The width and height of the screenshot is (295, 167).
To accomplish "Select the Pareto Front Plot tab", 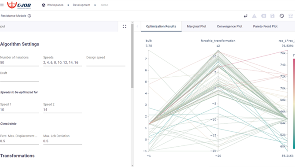I will click(x=265, y=26).
